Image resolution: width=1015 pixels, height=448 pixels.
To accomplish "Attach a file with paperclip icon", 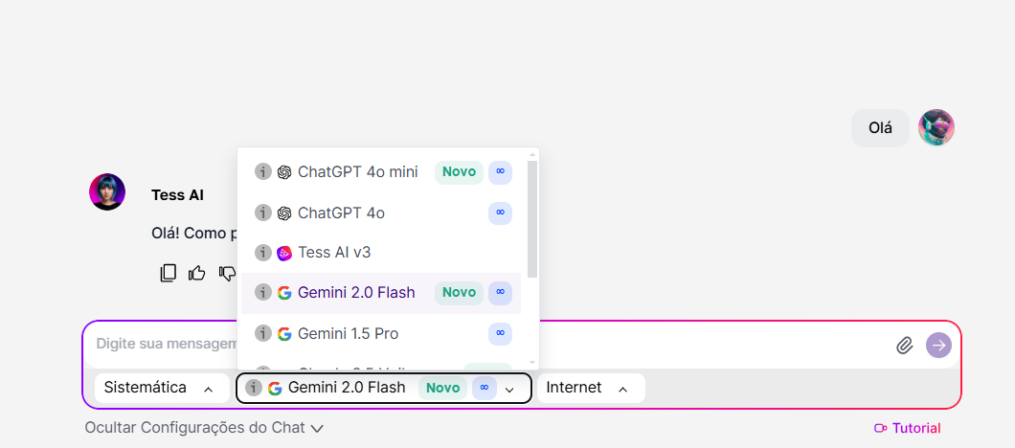I will (904, 345).
